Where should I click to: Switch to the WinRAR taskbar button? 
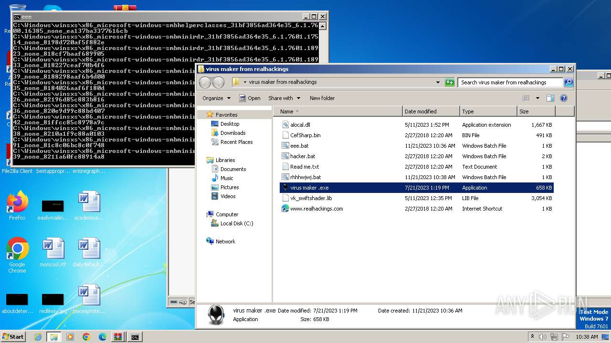118,337
